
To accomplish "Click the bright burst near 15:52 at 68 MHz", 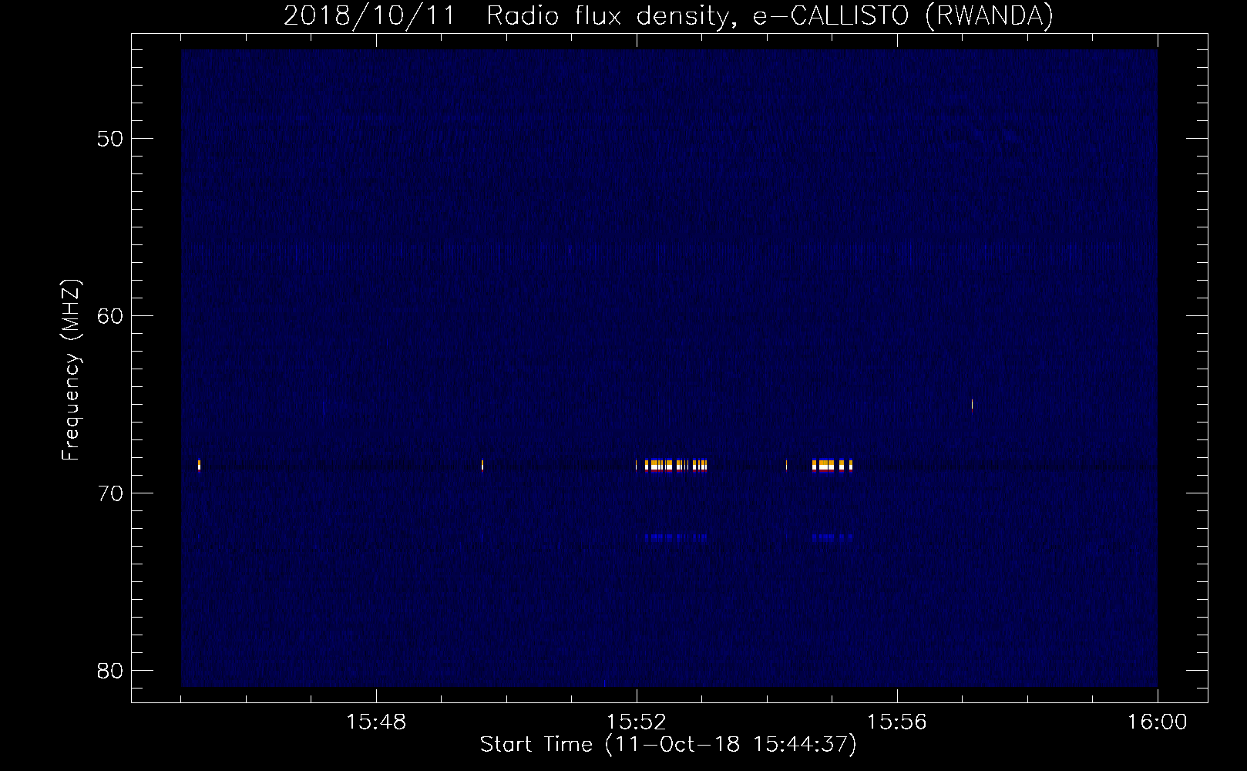I will tap(675, 465).
